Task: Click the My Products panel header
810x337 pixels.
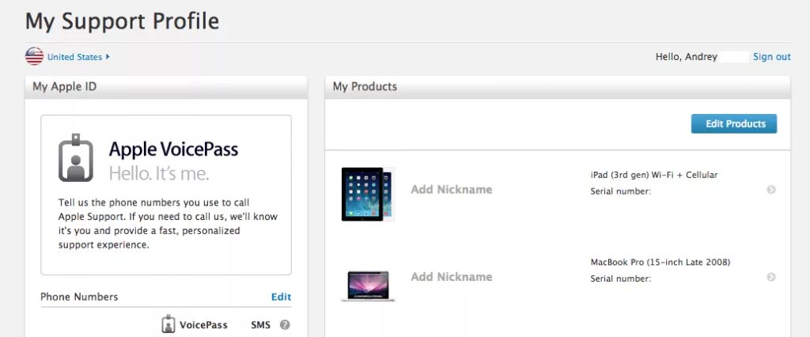Action: click(x=558, y=87)
